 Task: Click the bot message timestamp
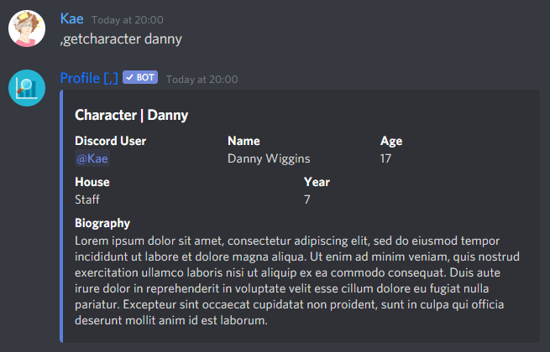coord(202,80)
